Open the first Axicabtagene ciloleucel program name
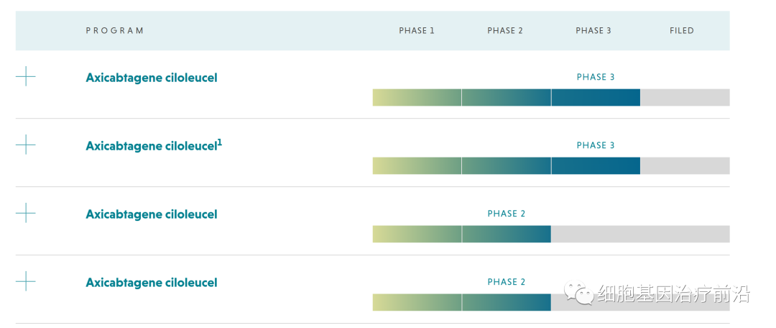The width and height of the screenshot is (776, 328). coord(151,78)
